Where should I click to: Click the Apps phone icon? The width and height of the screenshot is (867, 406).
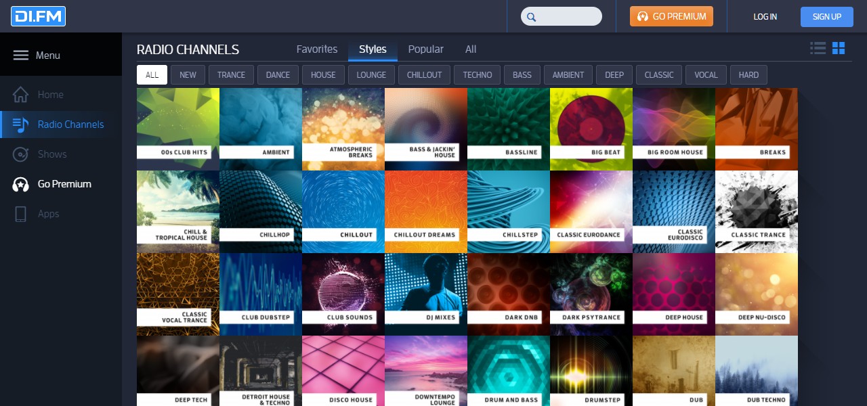point(21,214)
